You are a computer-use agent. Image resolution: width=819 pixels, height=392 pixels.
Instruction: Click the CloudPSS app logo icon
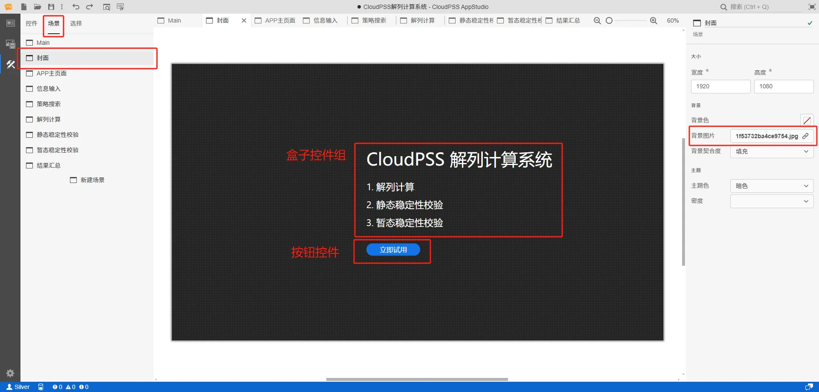click(9, 7)
